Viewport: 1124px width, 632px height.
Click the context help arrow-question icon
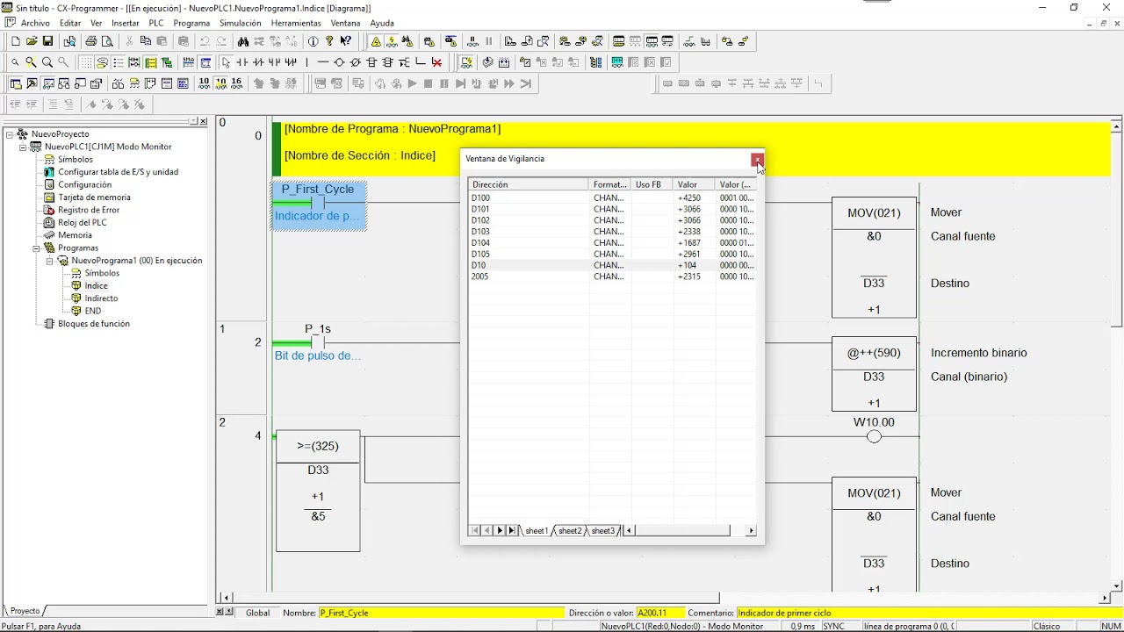(346, 41)
